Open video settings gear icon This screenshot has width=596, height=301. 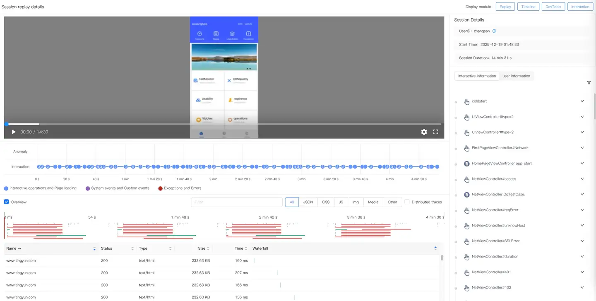coord(424,132)
